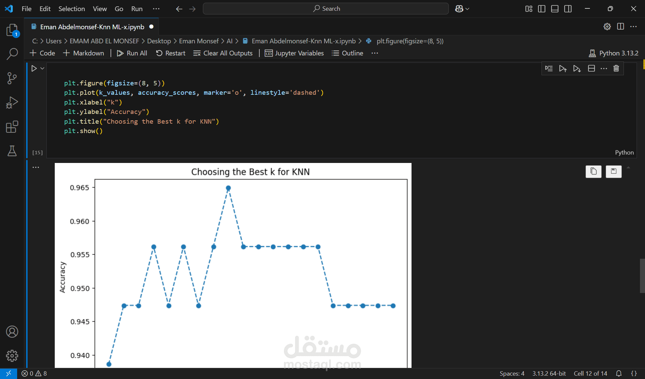Delete the current cell with trash icon
Viewport: 645px width, 379px height.
(x=616, y=69)
